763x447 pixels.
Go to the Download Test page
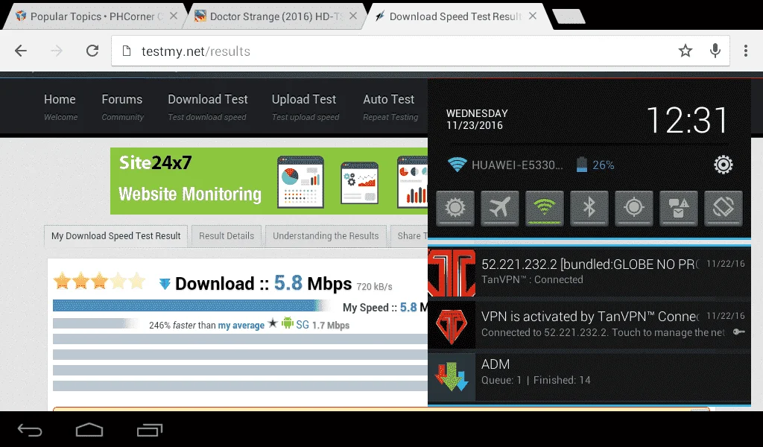click(208, 107)
